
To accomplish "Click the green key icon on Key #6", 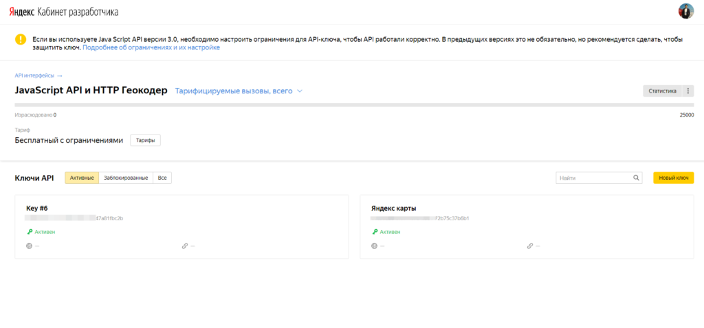I will 30,232.
